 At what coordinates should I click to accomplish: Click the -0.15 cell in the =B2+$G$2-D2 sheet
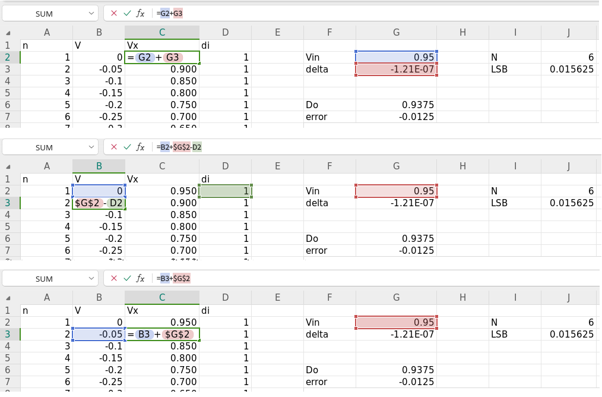click(99, 227)
